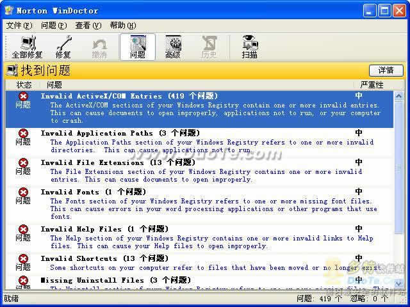Select Invalid Fonts (1 个问题) row
410x307 pixels.
(200, 205)
